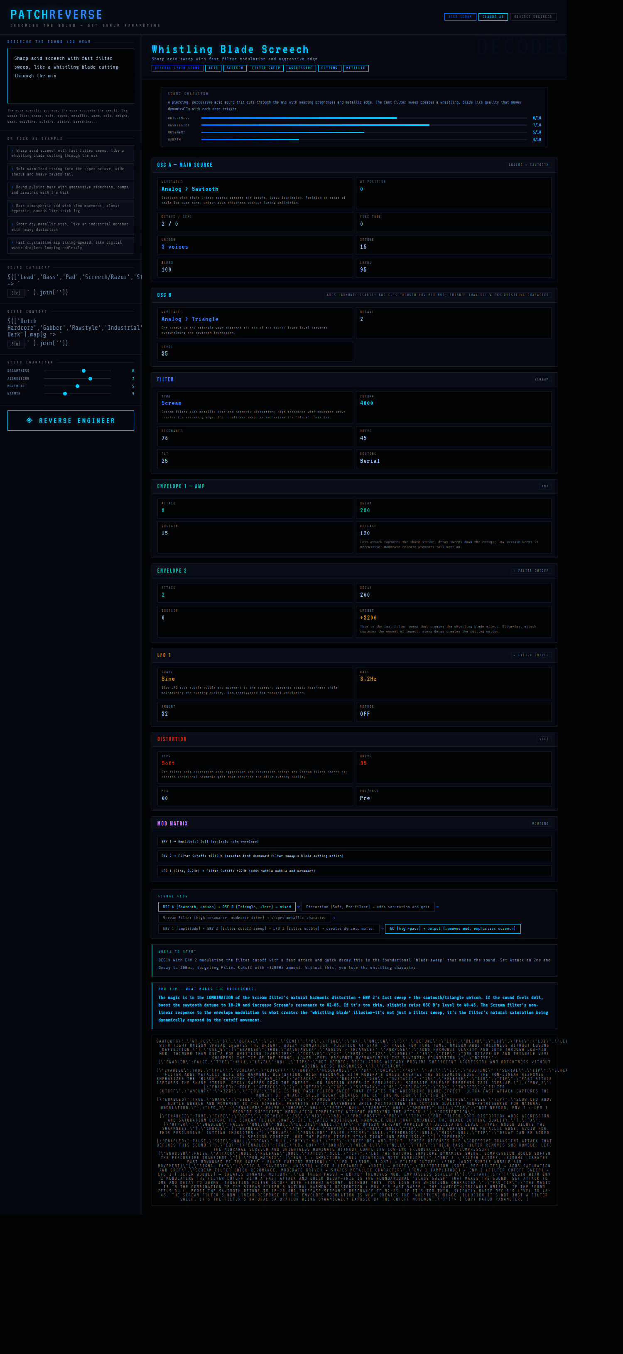Pick the 'Soft warm lead rising' example
623x1354 pixels.
(71, 171)
